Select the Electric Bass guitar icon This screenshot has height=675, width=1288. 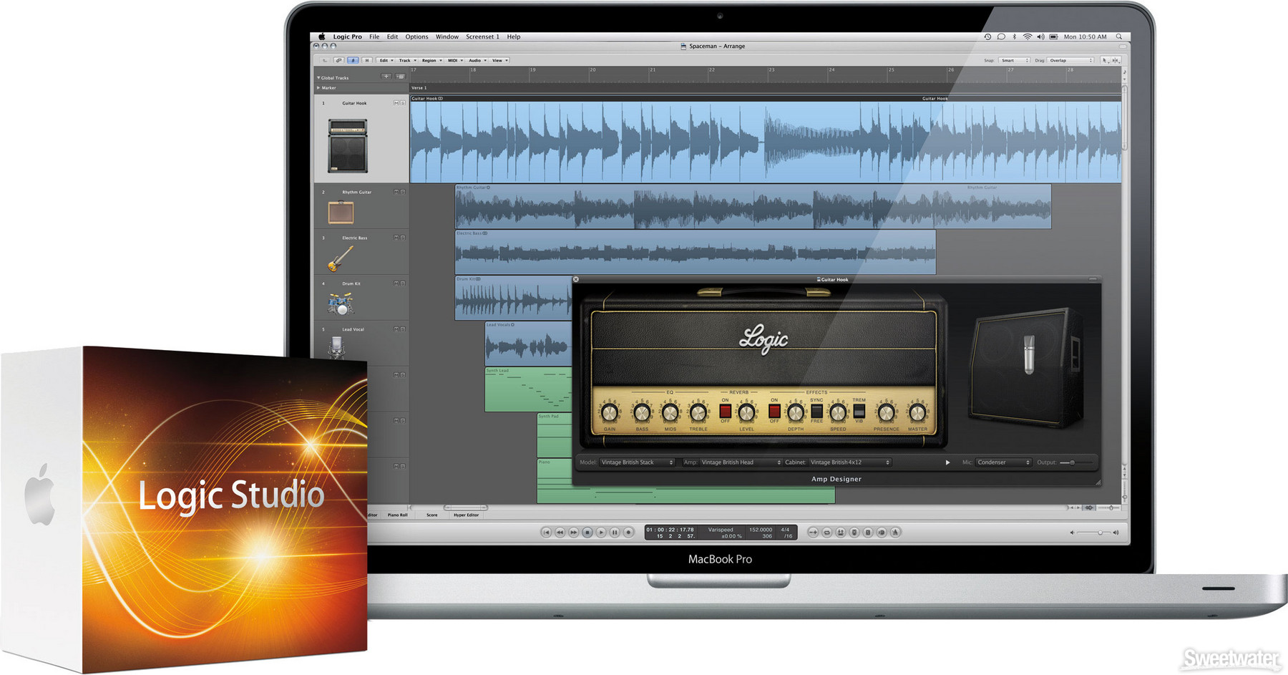(x=341, y=258)
